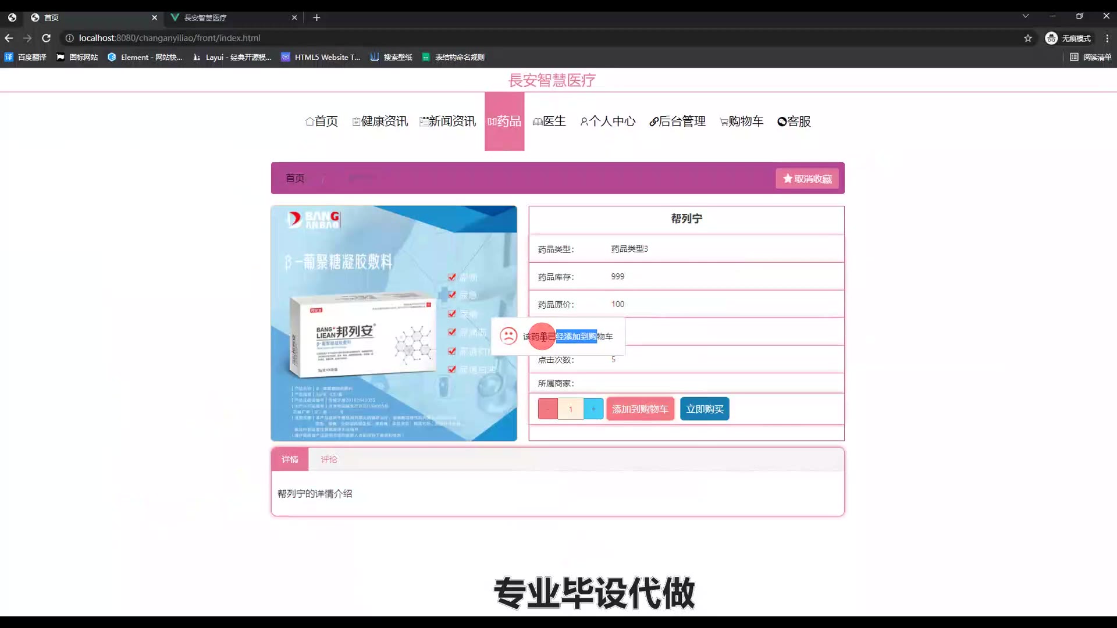Switch to the 评论 tab
1117x628 pixels.
coord(329,459)
